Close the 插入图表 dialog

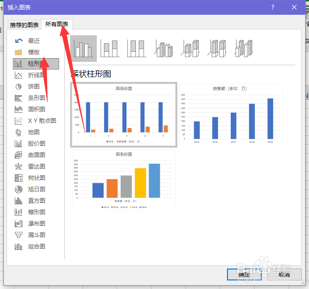pyautogui.click(x=294, y=8)
